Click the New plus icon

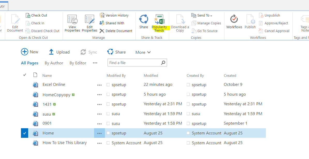pyautogui.click(x=25, y=52)
